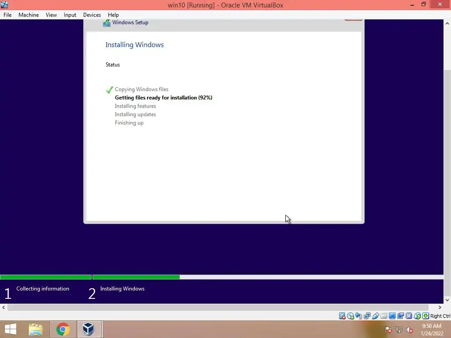Image resolution: width=451 pixels, height=338 pixels.
Task: Open File Explorer from the taskbar
Action: tap(36, 329)
